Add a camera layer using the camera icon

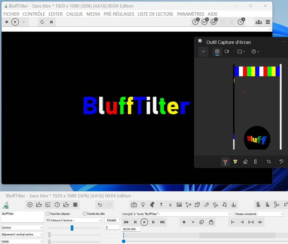(134, 205)
